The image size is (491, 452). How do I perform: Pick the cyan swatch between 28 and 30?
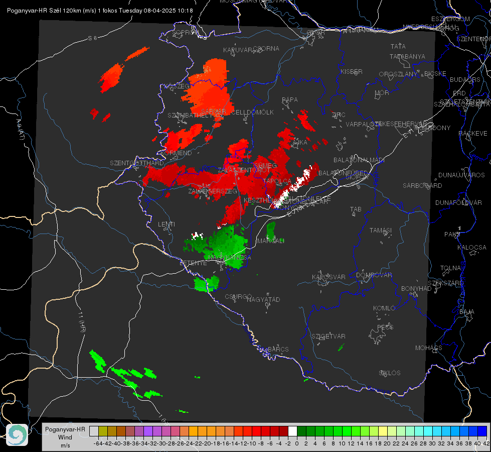(x=428, y=431)
